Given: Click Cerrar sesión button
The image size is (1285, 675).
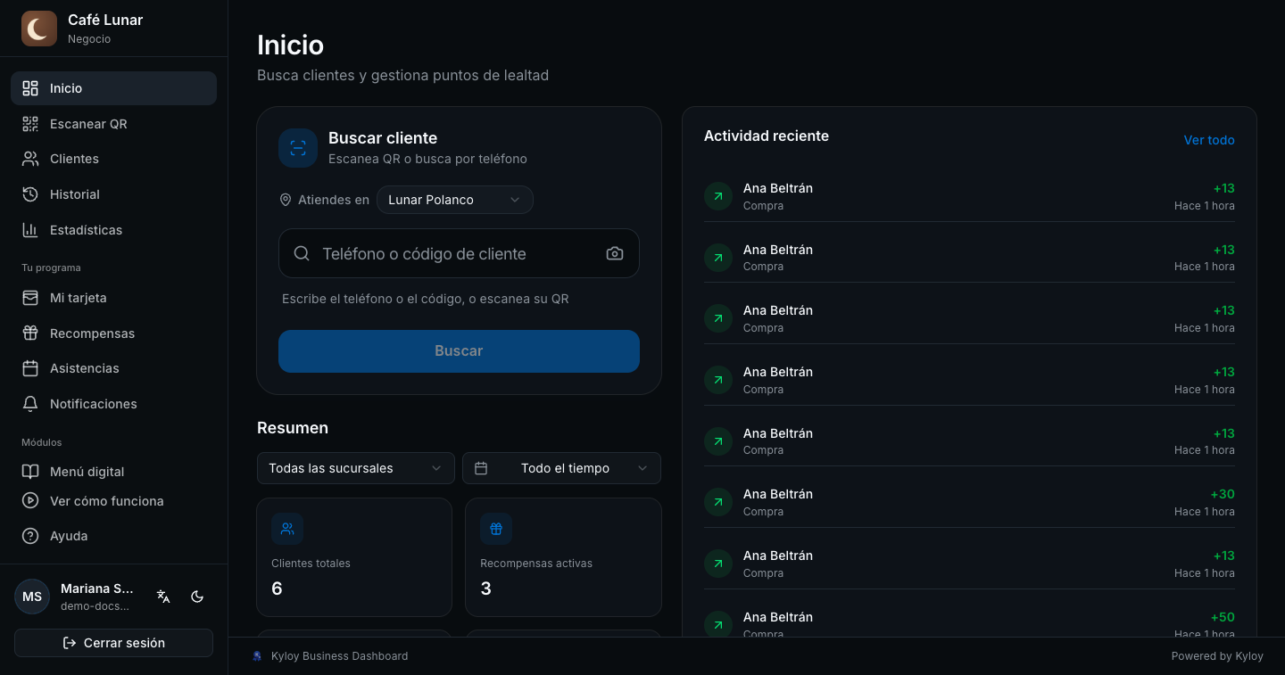Looking at the screenshot, I should click(x=113, y=643).
